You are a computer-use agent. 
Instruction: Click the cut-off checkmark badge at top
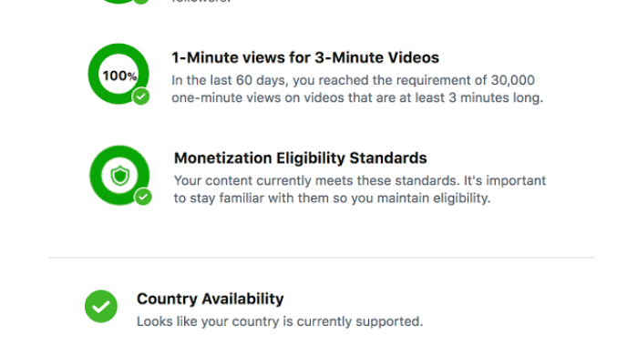point(141,2)
